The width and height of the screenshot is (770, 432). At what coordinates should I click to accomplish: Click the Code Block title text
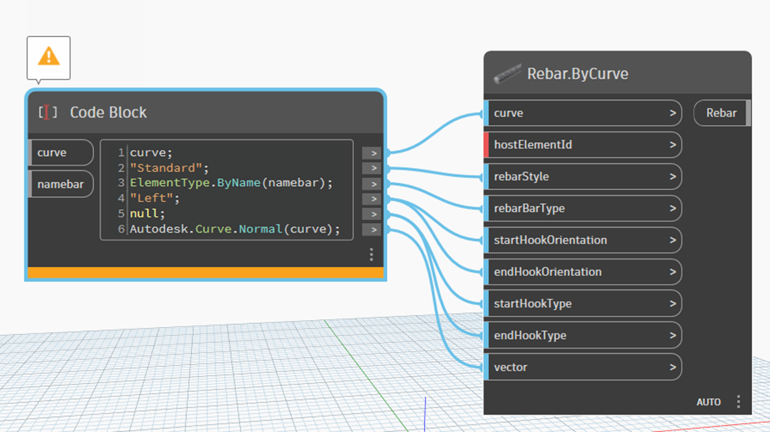pyautogui.click(x=108, y=112)
